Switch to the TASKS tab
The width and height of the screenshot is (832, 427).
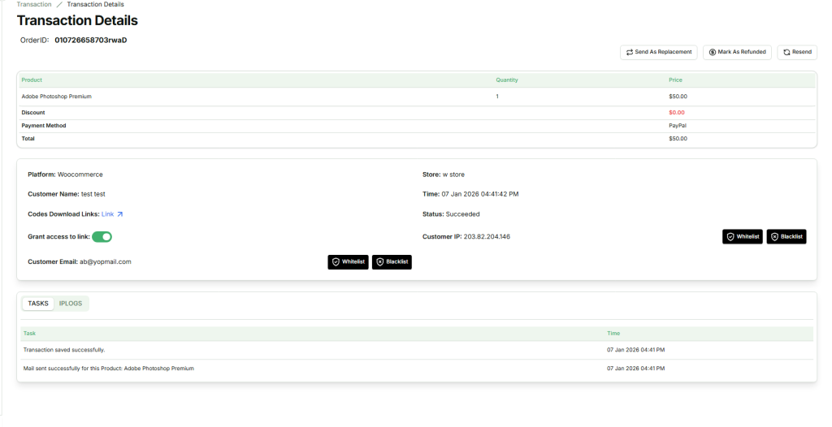tap(38, 304)
